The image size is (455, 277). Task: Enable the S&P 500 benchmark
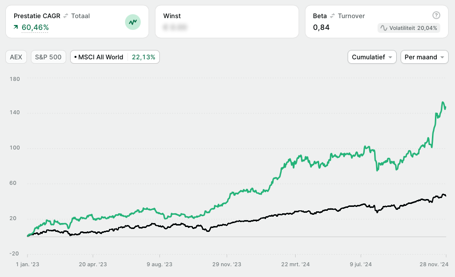48,57
